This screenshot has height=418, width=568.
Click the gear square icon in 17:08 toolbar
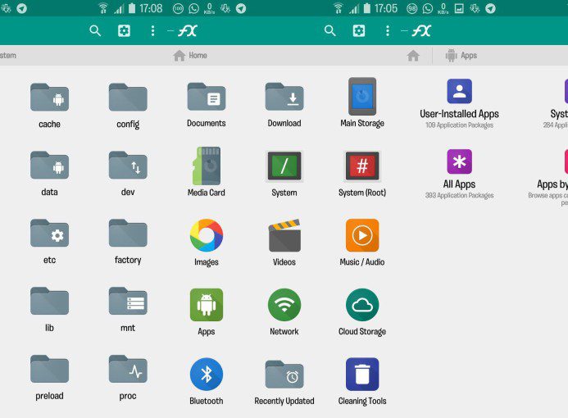click(x=124, y=31)
